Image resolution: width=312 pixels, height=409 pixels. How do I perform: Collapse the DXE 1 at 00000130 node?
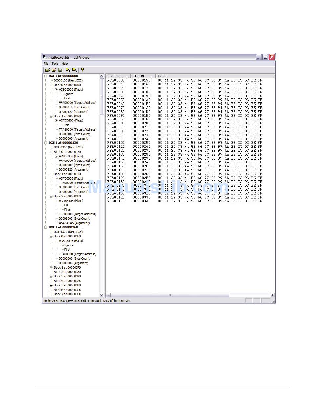coord(46,143)
